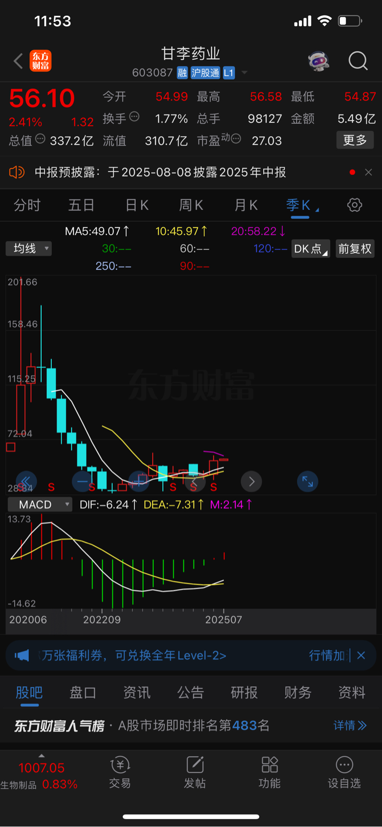This screenshot has height=827, width=382.
Task: Tap the price 56.10
Action: tap(42, 98)
